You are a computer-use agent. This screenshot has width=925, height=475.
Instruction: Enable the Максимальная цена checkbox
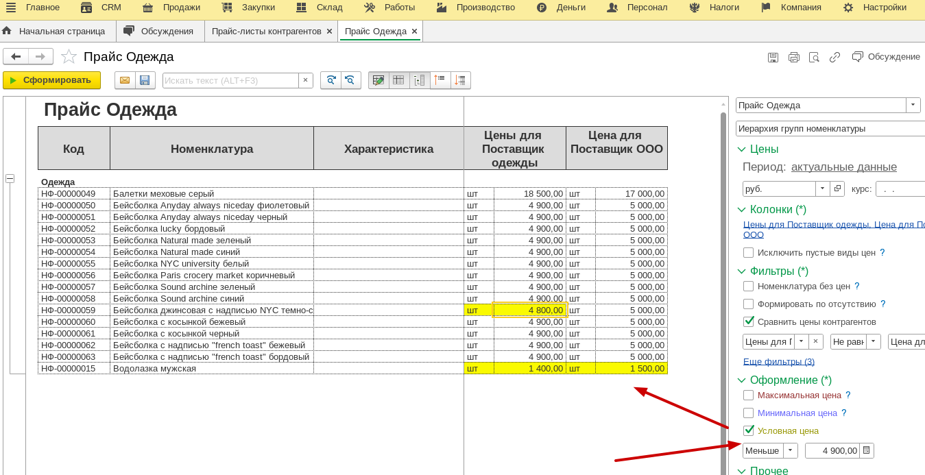click(748, 395)
